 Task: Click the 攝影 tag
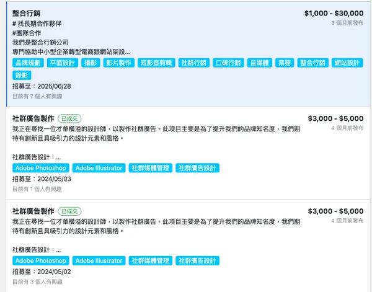pyautogui.click(x=91, y=63)
